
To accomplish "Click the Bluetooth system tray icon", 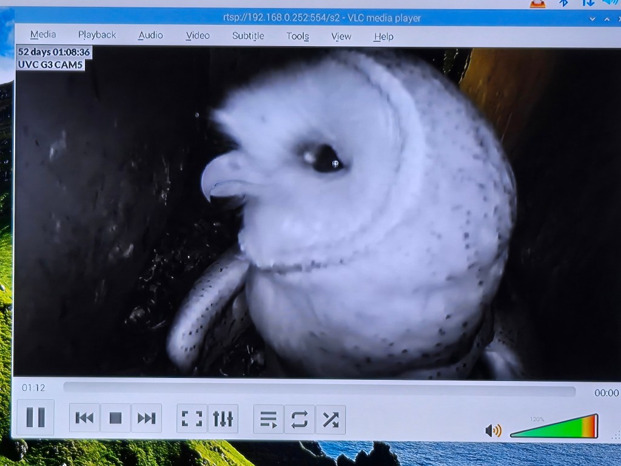I will [563, 3].
